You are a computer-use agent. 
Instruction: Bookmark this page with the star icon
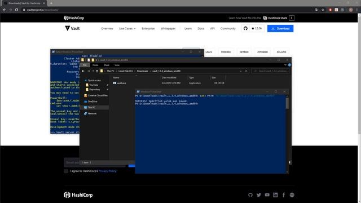click(x=323, y=10)
